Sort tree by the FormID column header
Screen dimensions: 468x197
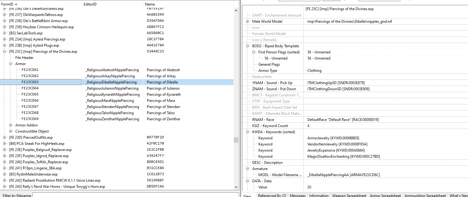[x=41, y=4]
